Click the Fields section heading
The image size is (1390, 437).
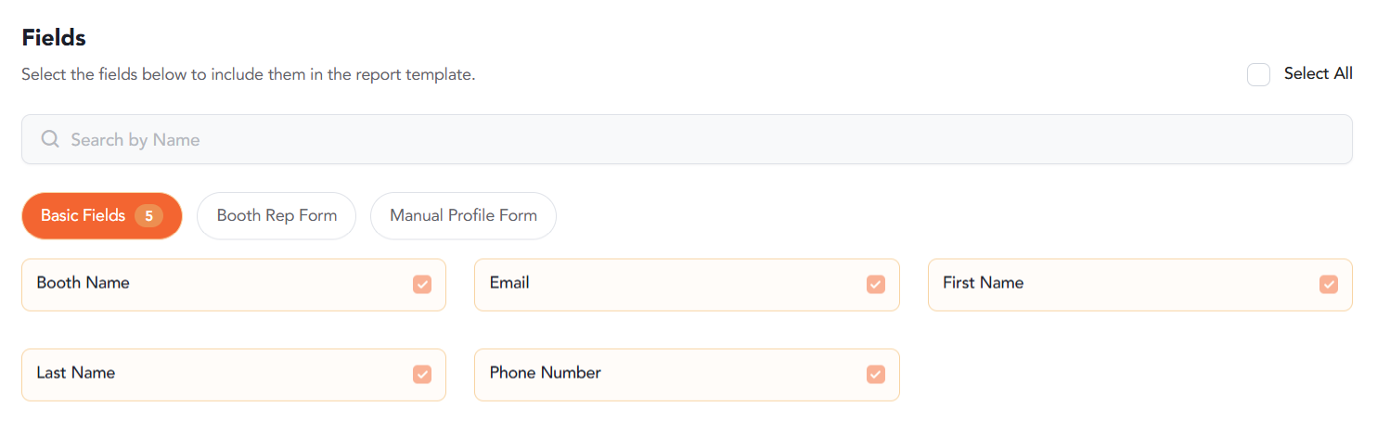[54, 38]
